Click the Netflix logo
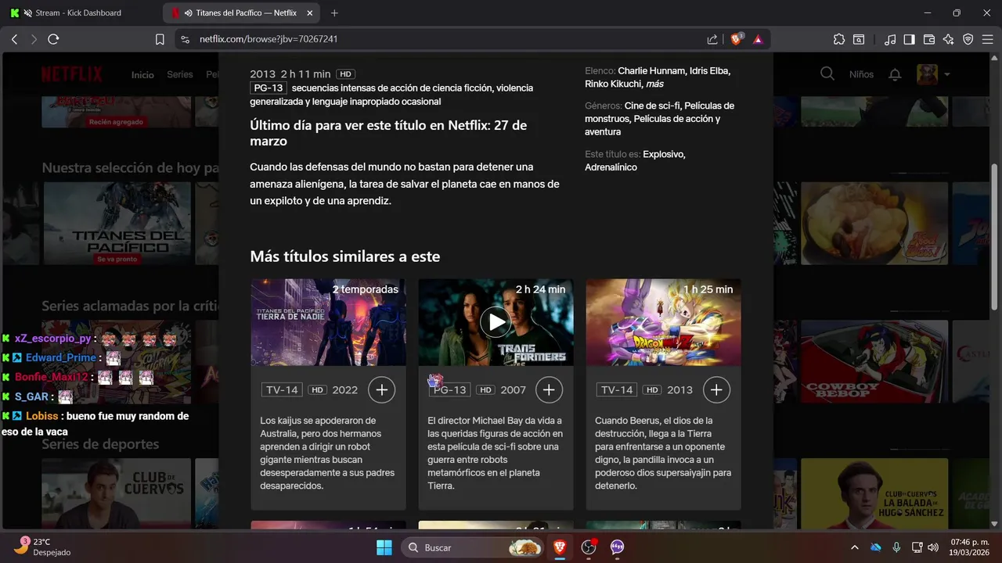This screenshot has height=563, width=1002. click(x=72, y=74)
